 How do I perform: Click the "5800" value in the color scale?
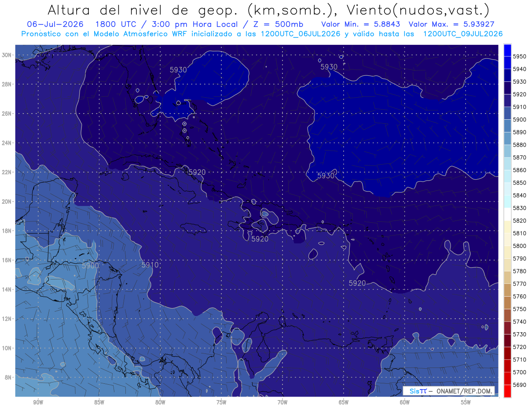pyautogui.click(x=520, y=246)
